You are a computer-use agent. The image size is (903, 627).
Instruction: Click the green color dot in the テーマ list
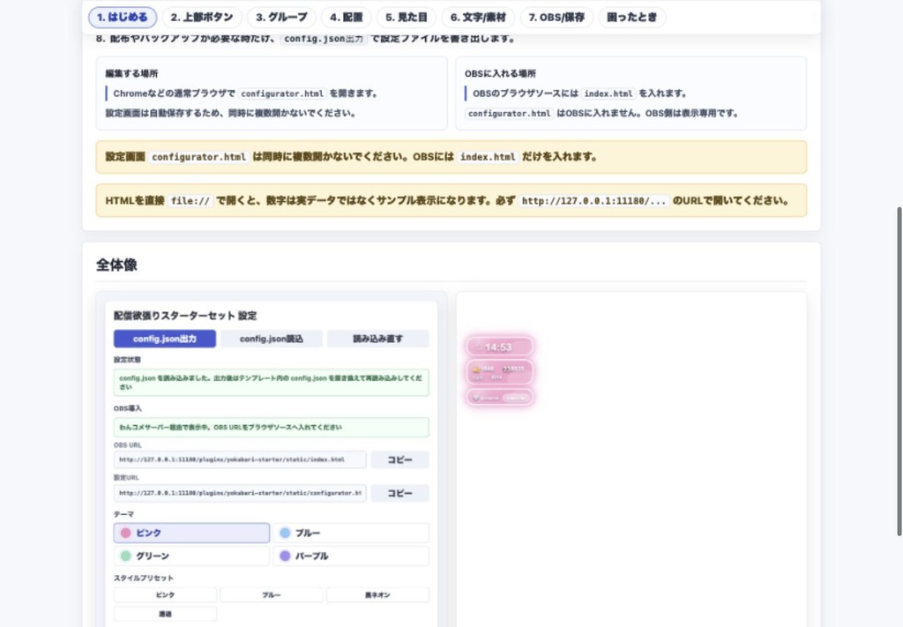[x=125, y=556]
